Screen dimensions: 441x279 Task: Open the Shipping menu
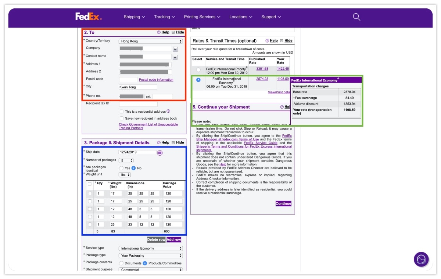coord(134,17)
